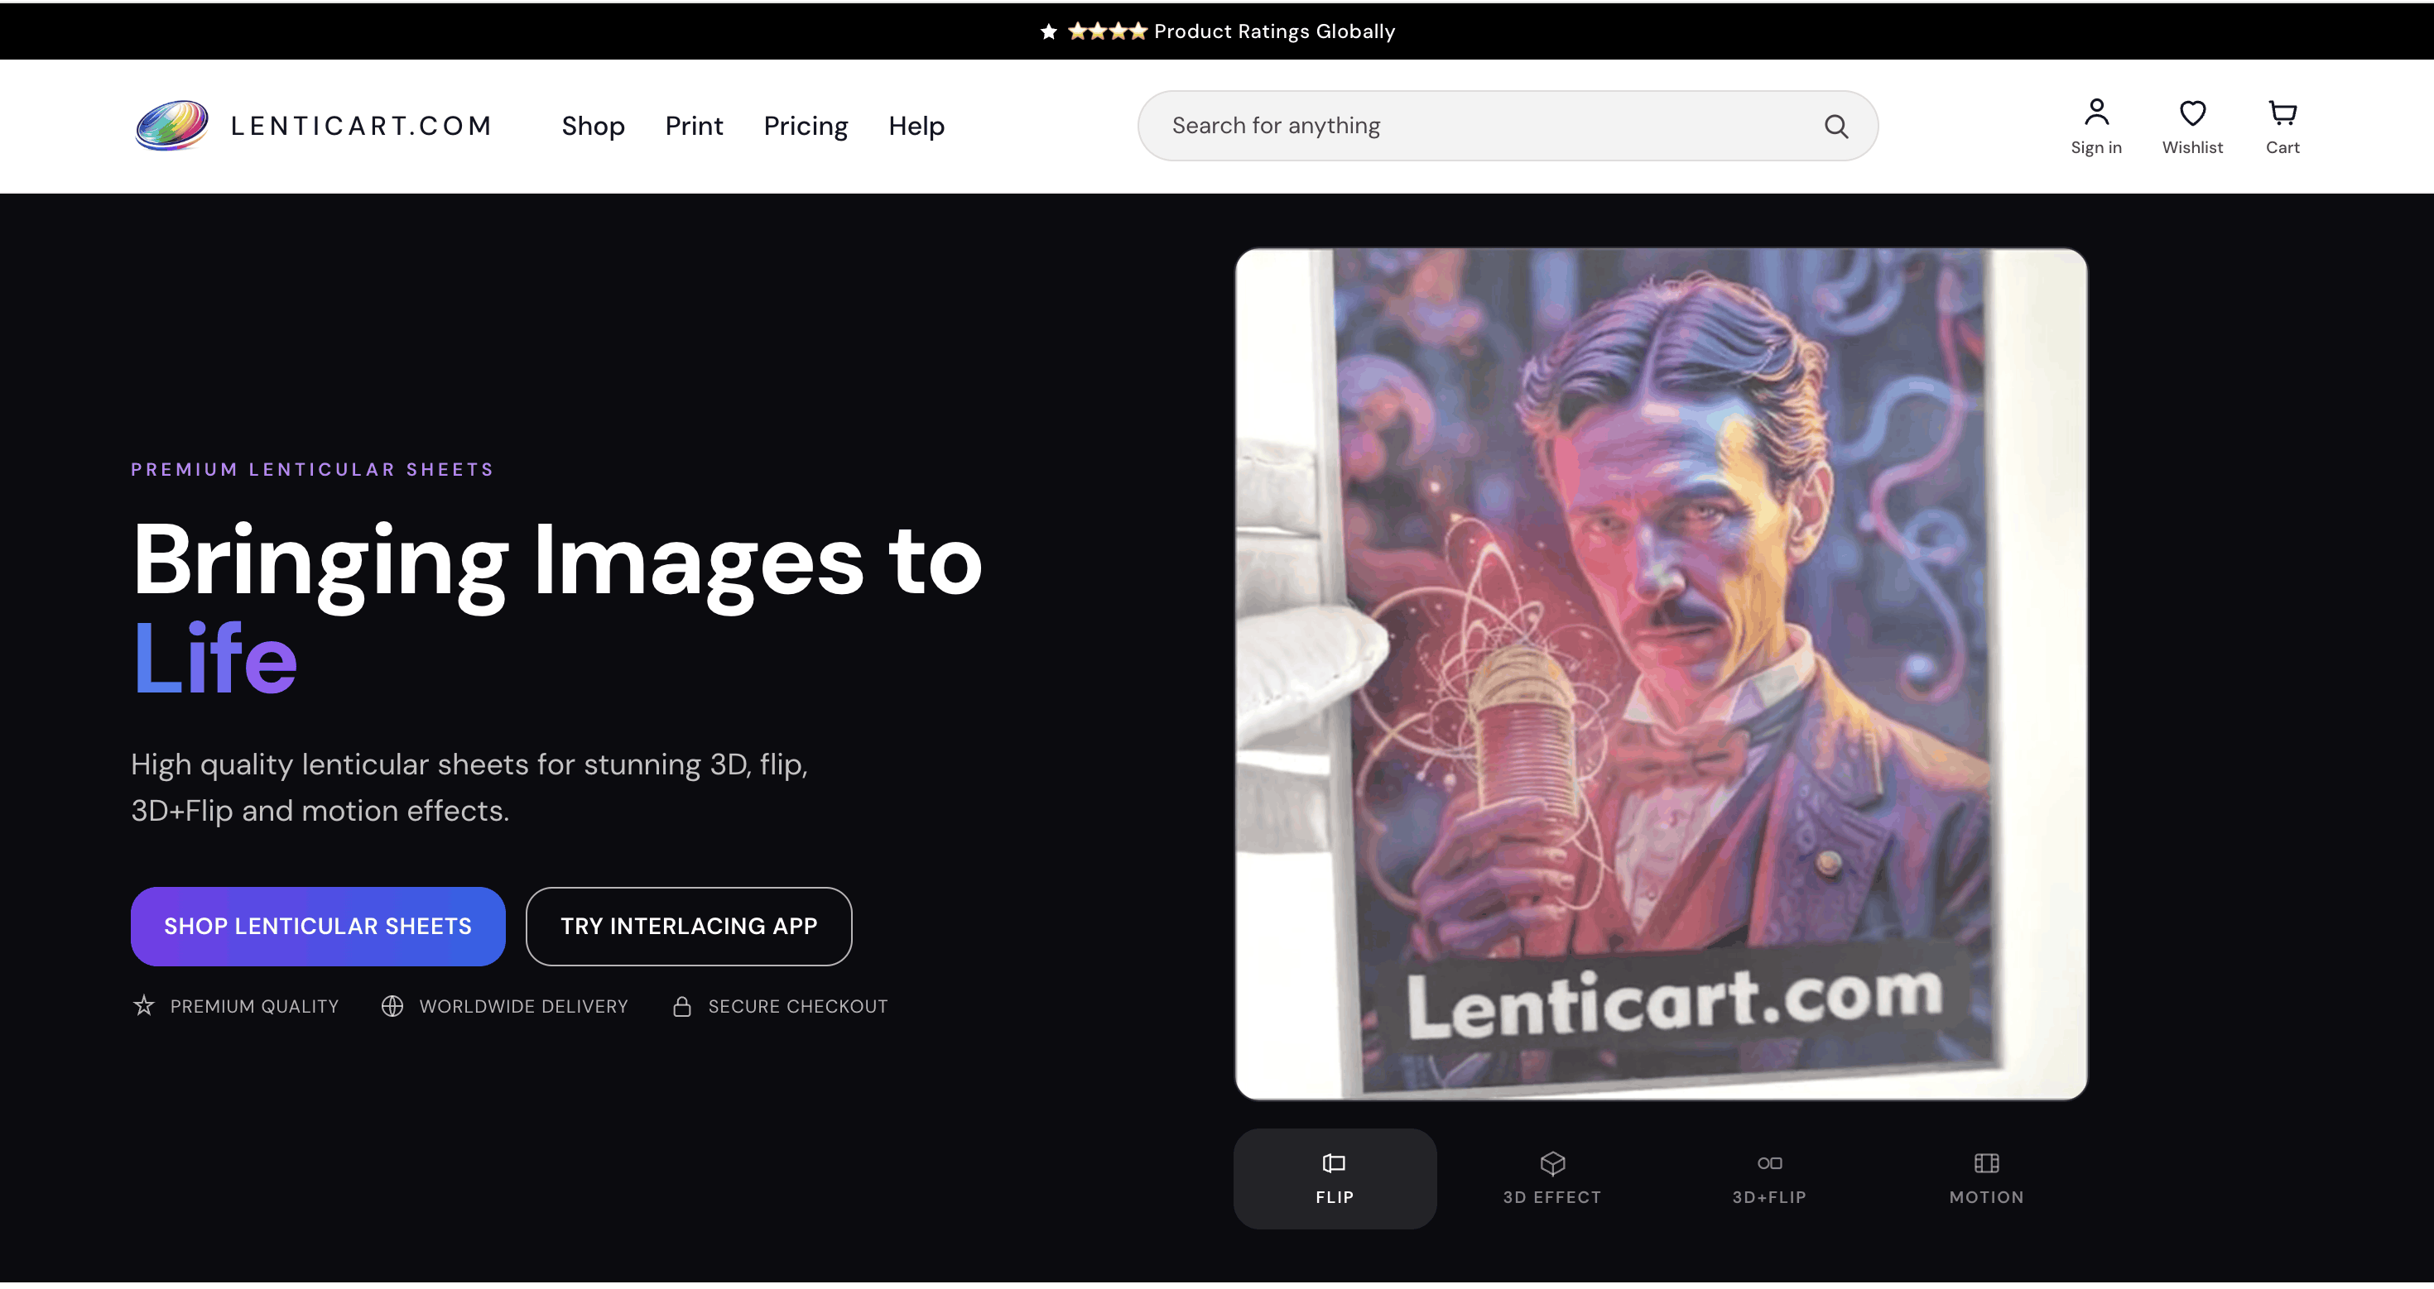This screenshot has width=2434, height=1289.
Task: Click Product Ratings Globally banner text
Action: coord(1273,31)
